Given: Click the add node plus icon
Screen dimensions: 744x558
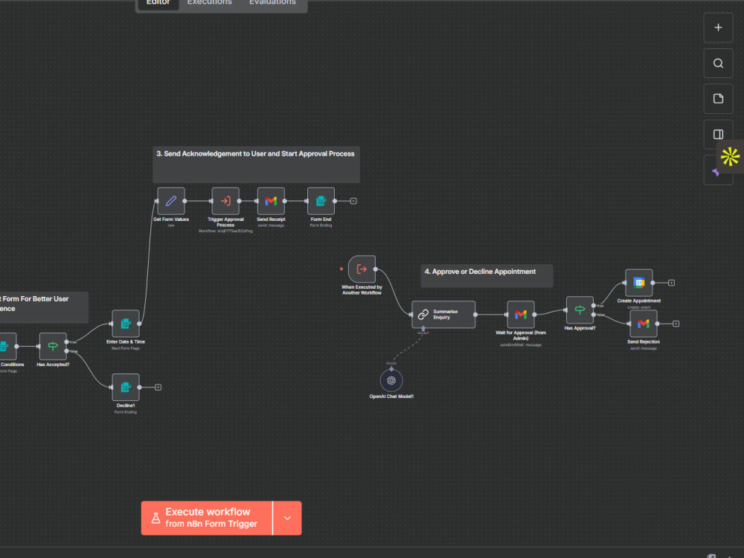Looking at the screenshot, I should pos(718,28).
